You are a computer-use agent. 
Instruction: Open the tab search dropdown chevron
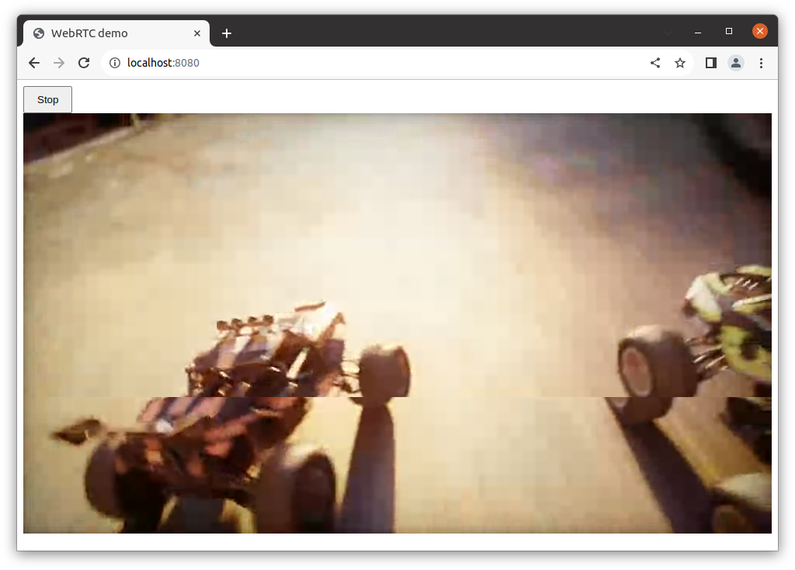click(x=668, y=33)
